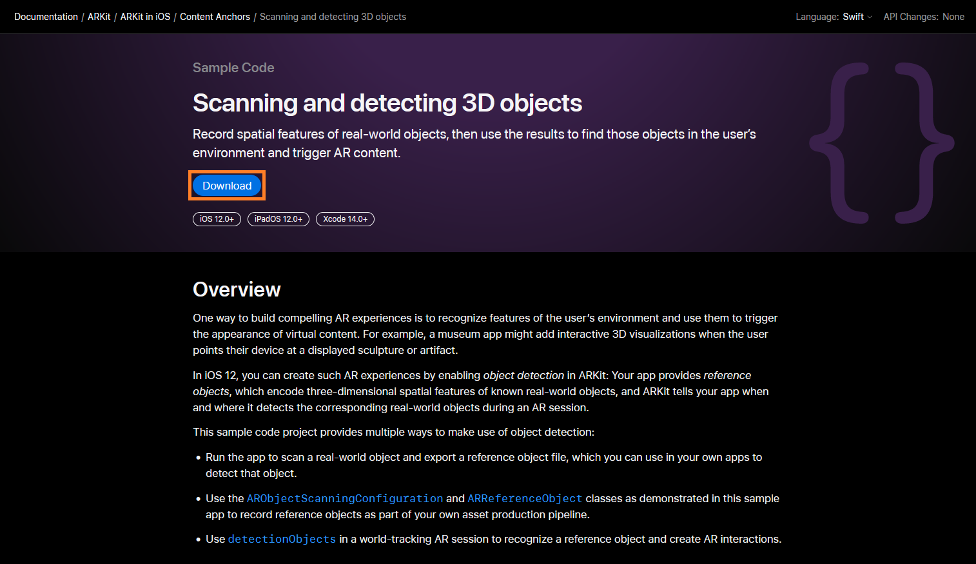The height and width of the screenshot is (564, 976).
Task: Open the ARKit in iOS breadcrumb
Action: coord(145,17)
